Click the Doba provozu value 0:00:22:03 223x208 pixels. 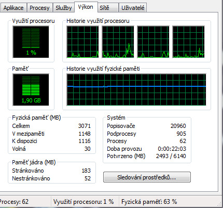172,149
